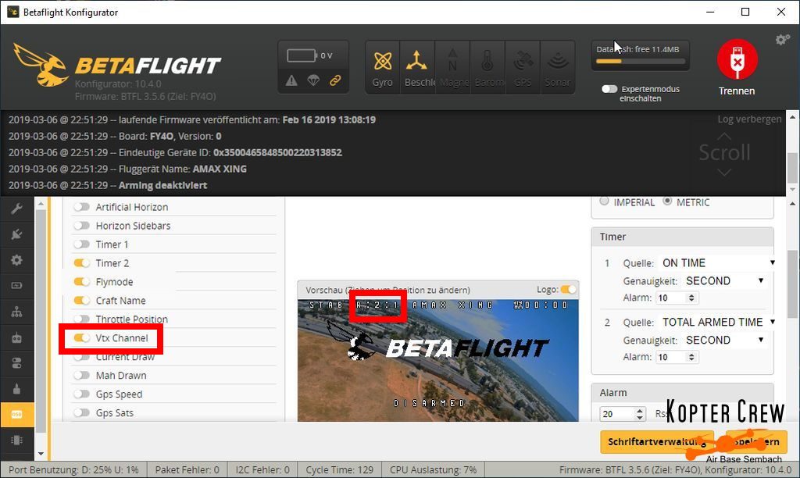Screen dimensions: 800x478
Task: Maximize the Betaflight Konfigurator window
Action: point(745,12)
